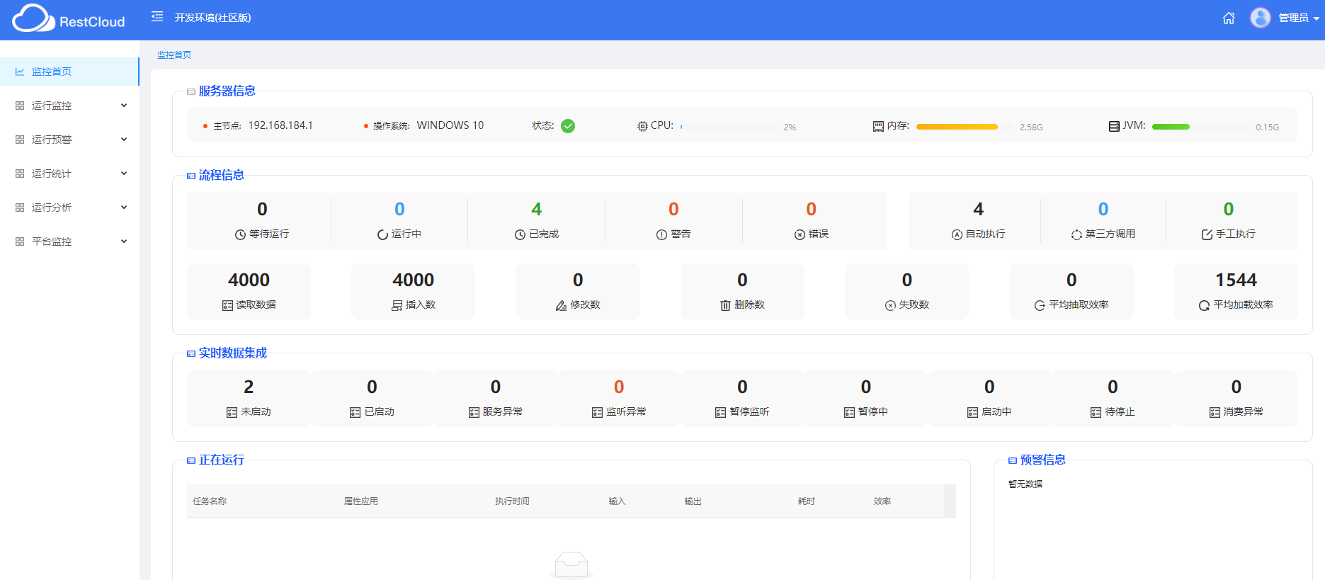Click the 平均抽取效率 refresh icon

[x=1040, y=305]
